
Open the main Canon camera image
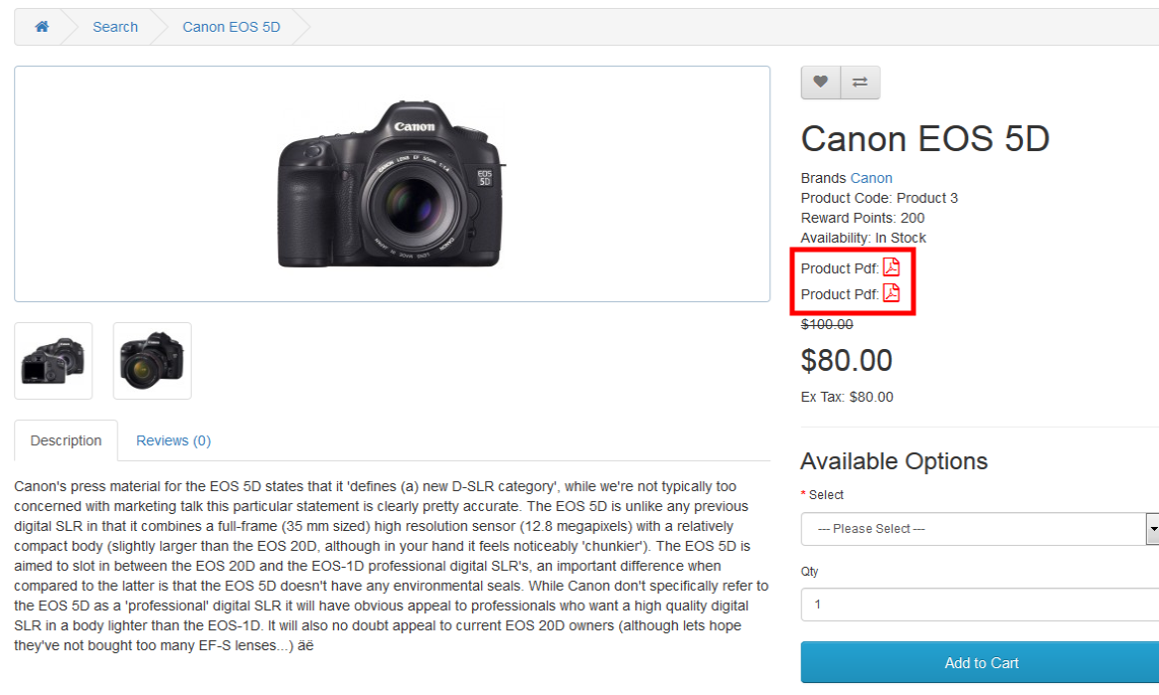click(392, 184)
